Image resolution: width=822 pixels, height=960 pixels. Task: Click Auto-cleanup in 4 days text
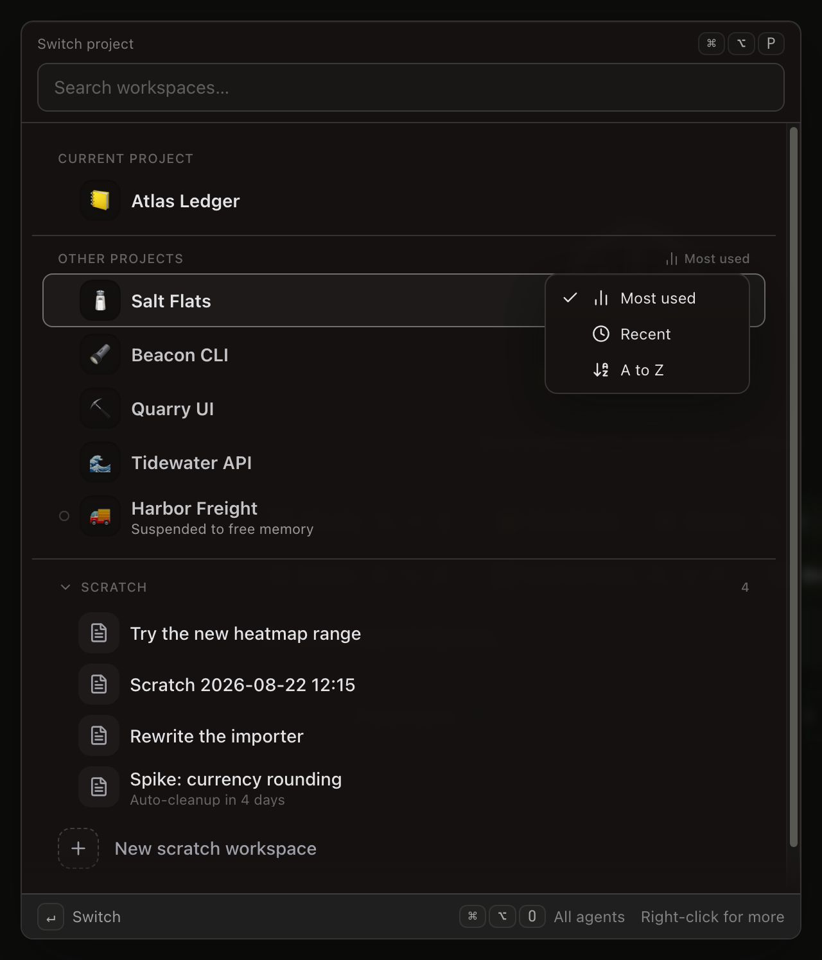(x=207, y=800)
